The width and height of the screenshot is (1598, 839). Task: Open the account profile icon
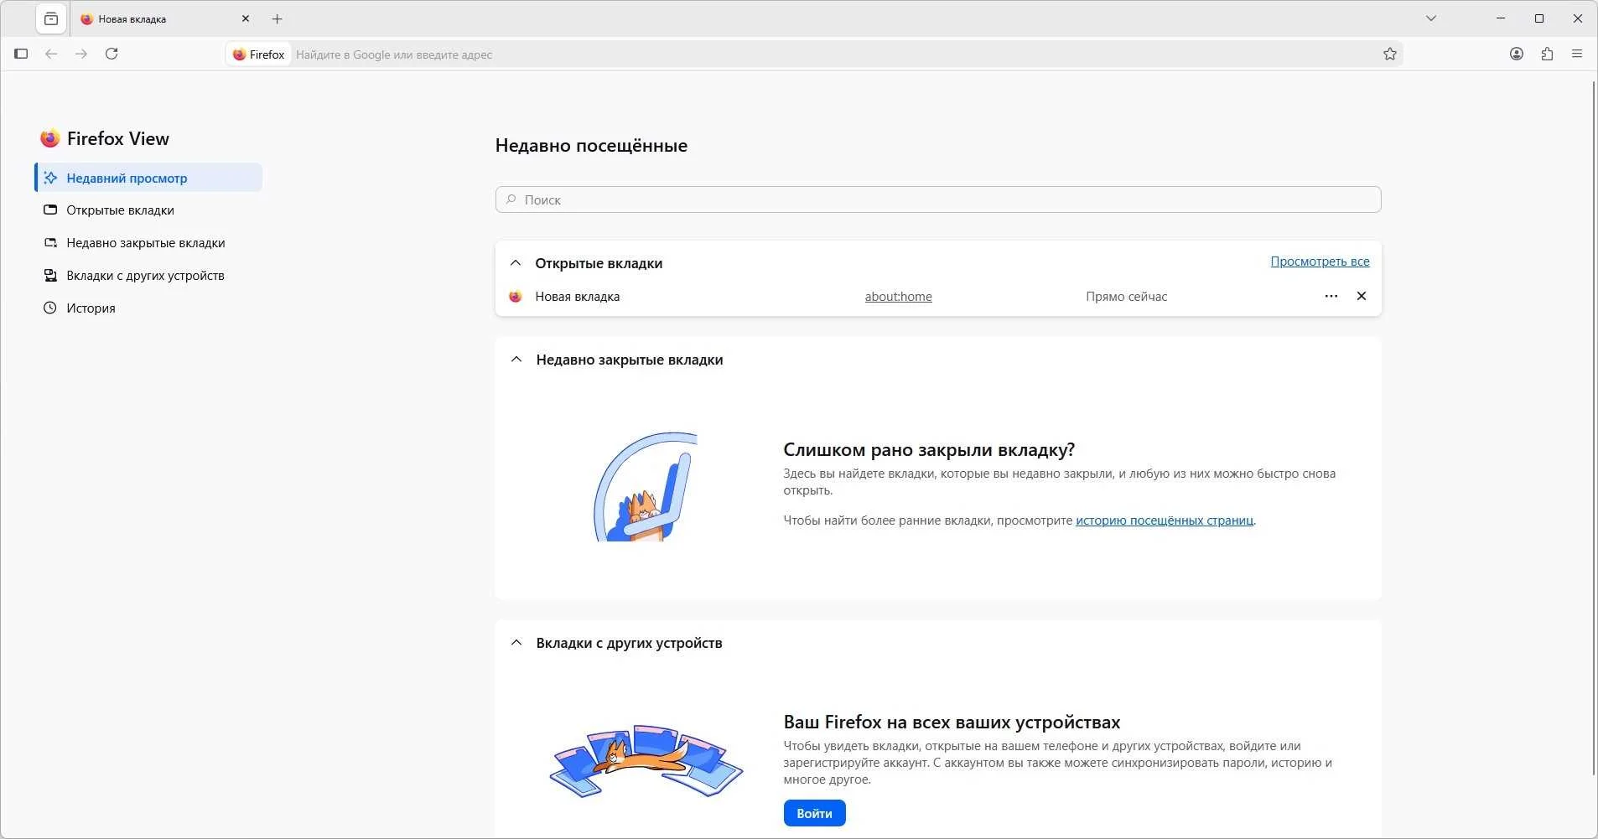(1517, 54)
